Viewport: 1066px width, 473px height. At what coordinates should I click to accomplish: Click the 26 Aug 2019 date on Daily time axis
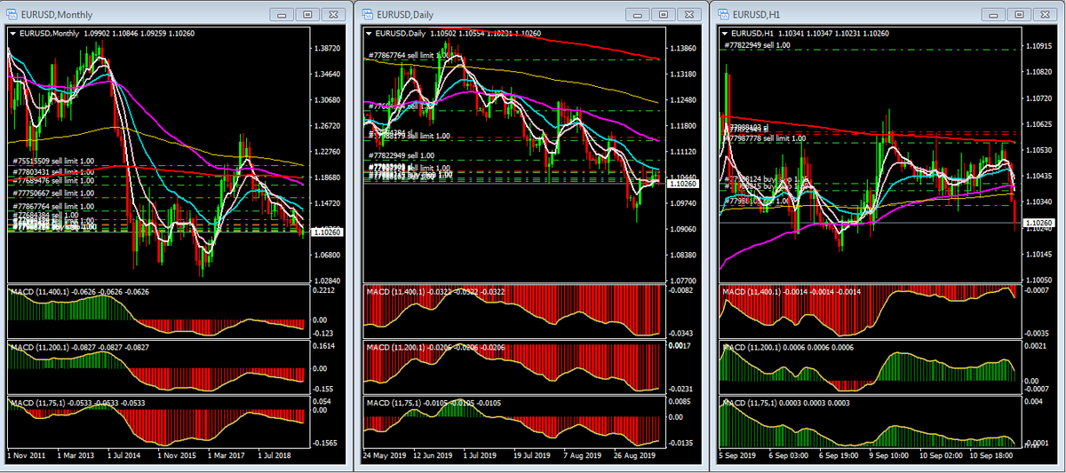click(x=632, y=455)
